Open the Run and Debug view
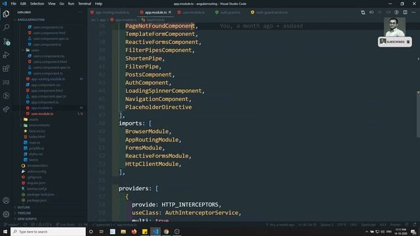 pyautogui.click(x=6, y=54)
